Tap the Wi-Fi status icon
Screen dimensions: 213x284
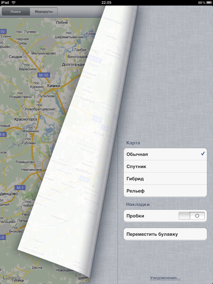click(14, 2)
